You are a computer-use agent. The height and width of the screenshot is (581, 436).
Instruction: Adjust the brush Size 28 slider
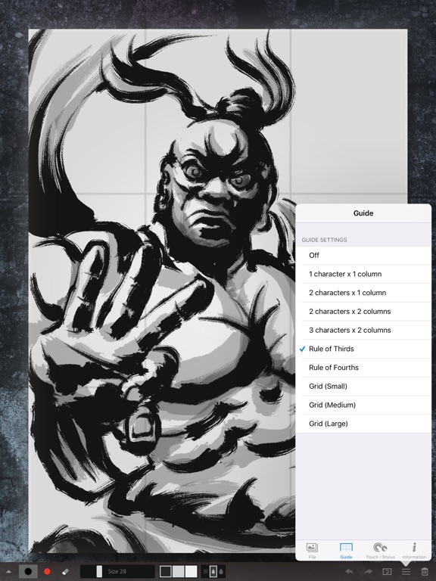[117, 571]
